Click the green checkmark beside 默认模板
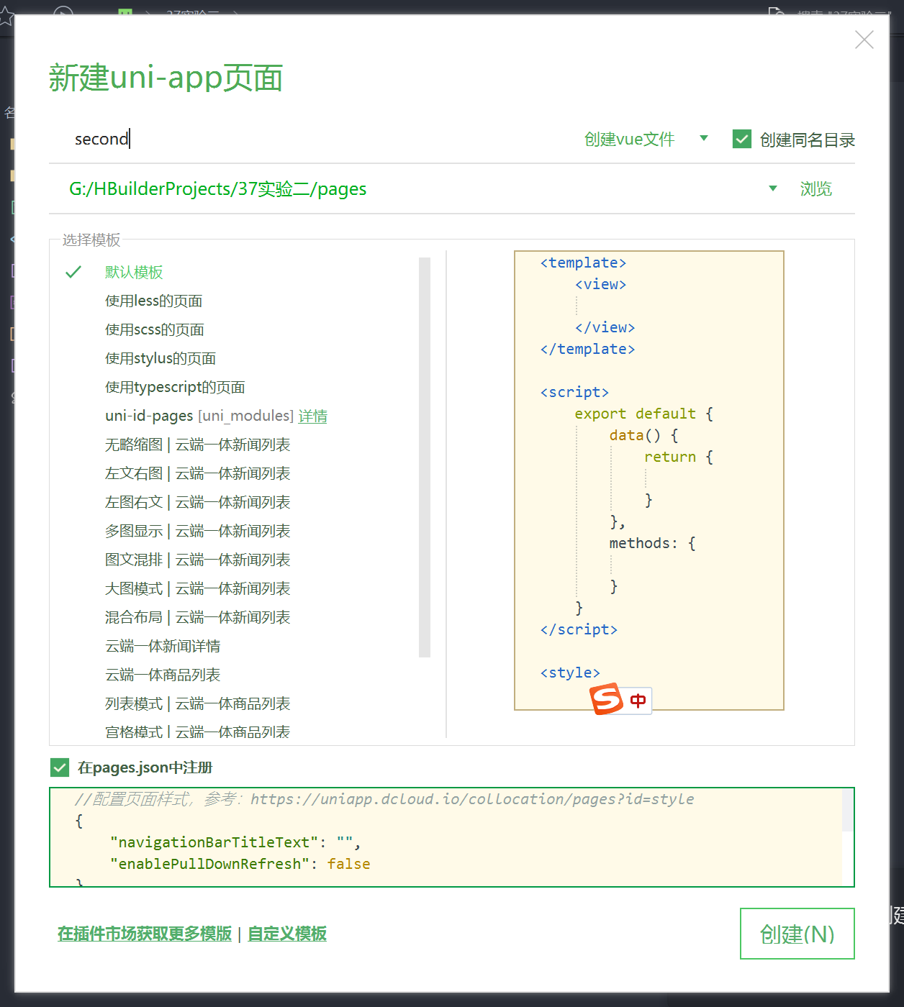The width and height of the screenshot is (904, 1007). [x=73, y=272]
